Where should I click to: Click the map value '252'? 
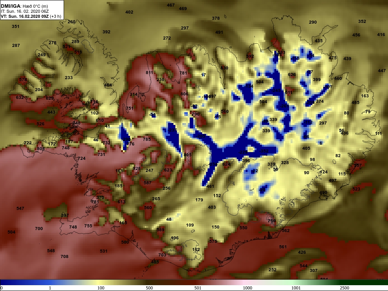coord(272,270)
